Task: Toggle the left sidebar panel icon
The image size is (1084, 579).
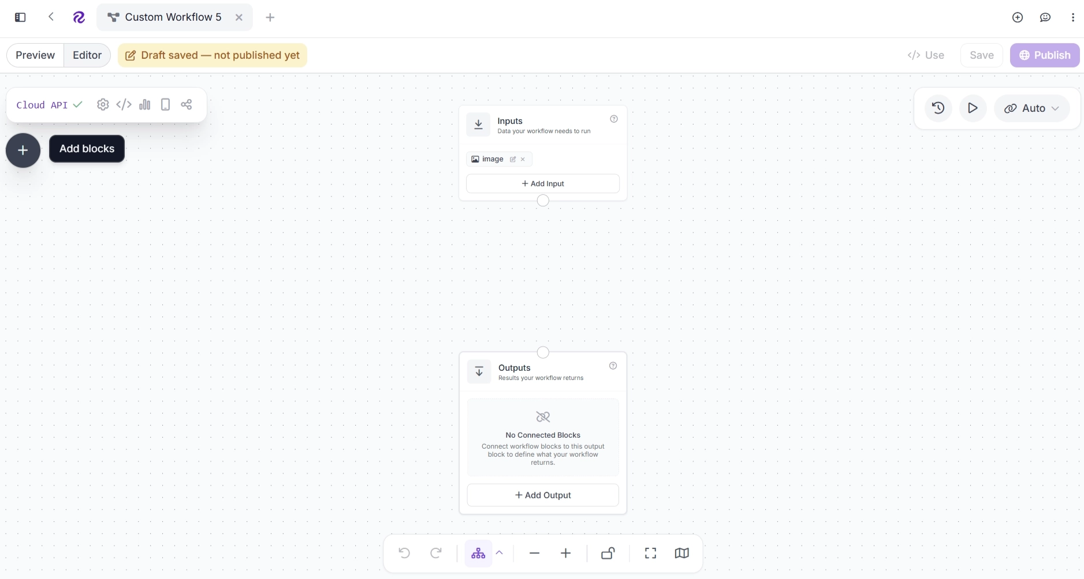Action: tap(20, 17)
